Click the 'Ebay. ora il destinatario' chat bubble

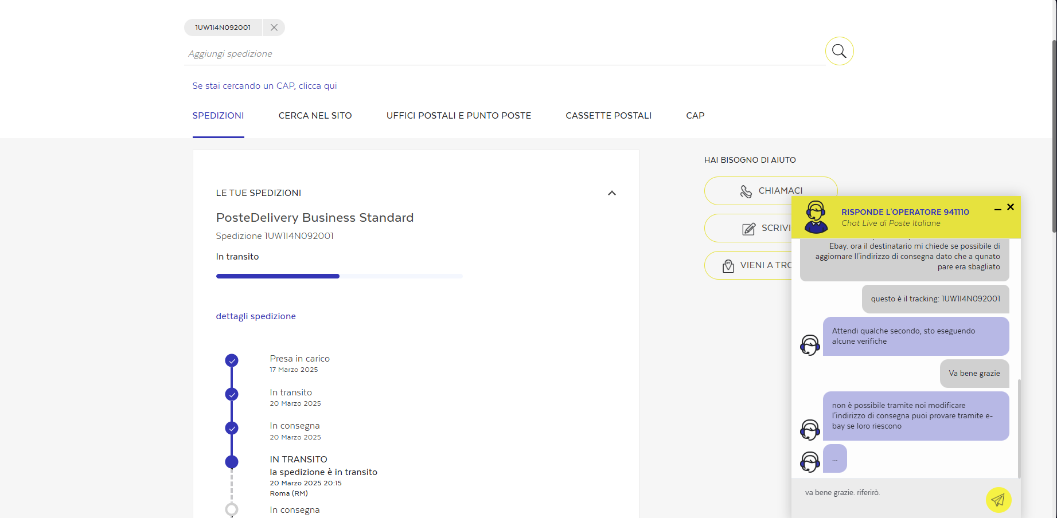click(x=904, y=260)
